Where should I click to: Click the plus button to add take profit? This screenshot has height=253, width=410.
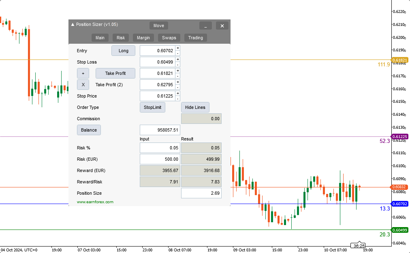click(83, 73)
